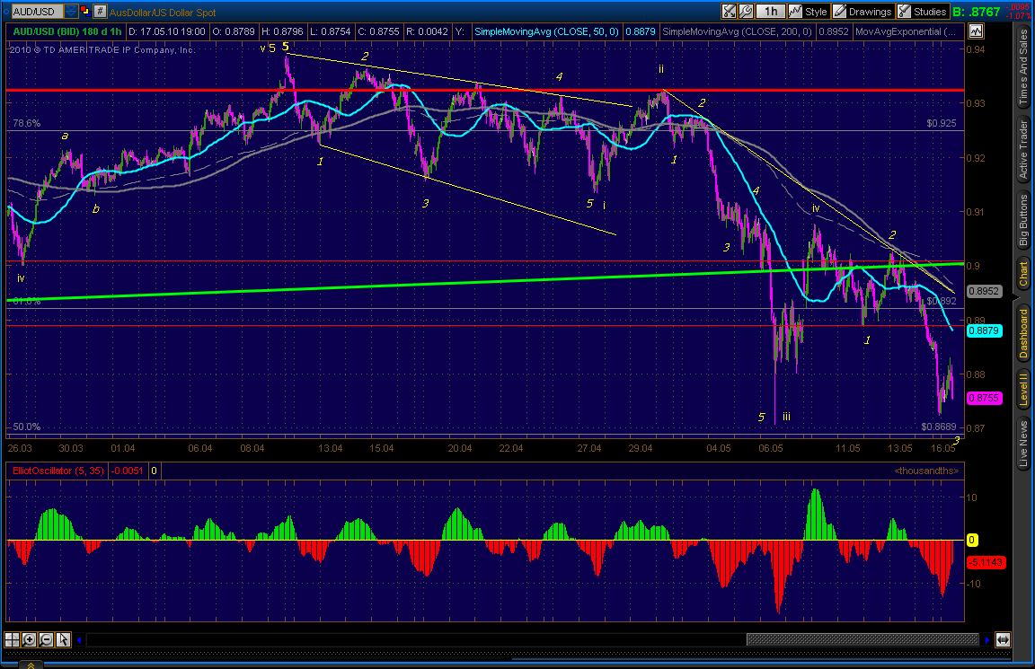Click the right scroll arrow of time axis
Screen dimensions: 1035x669
[x=987, y=639]
